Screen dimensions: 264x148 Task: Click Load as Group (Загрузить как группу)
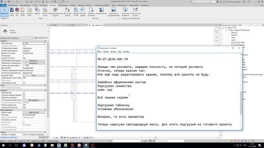click(135, 12)
